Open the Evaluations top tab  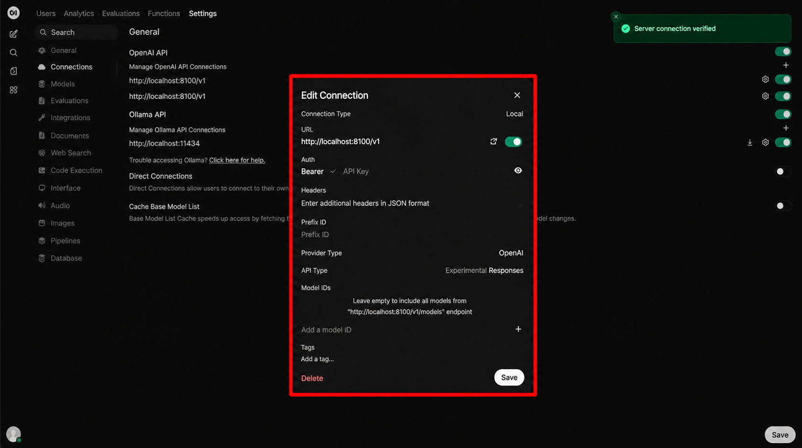click(121, 13)
